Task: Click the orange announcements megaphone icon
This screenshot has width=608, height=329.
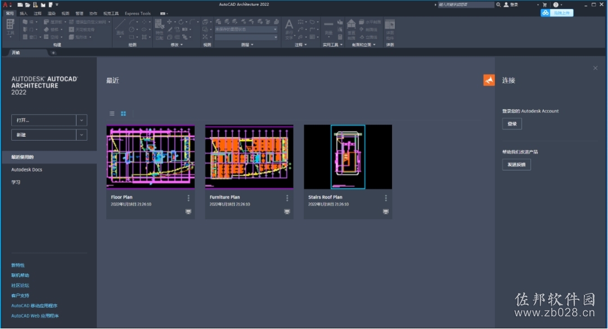Action: 489,80
